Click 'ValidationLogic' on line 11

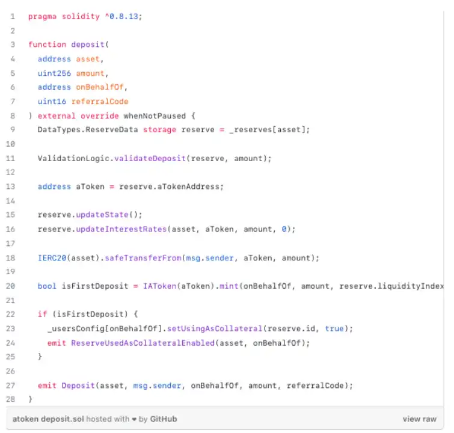click(73, 158)
